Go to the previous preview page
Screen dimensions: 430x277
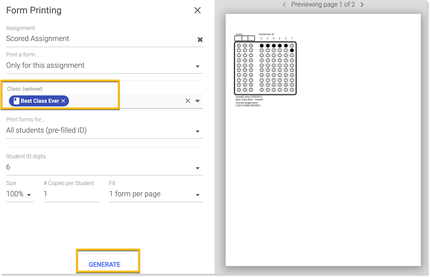[x=284, y=4]
